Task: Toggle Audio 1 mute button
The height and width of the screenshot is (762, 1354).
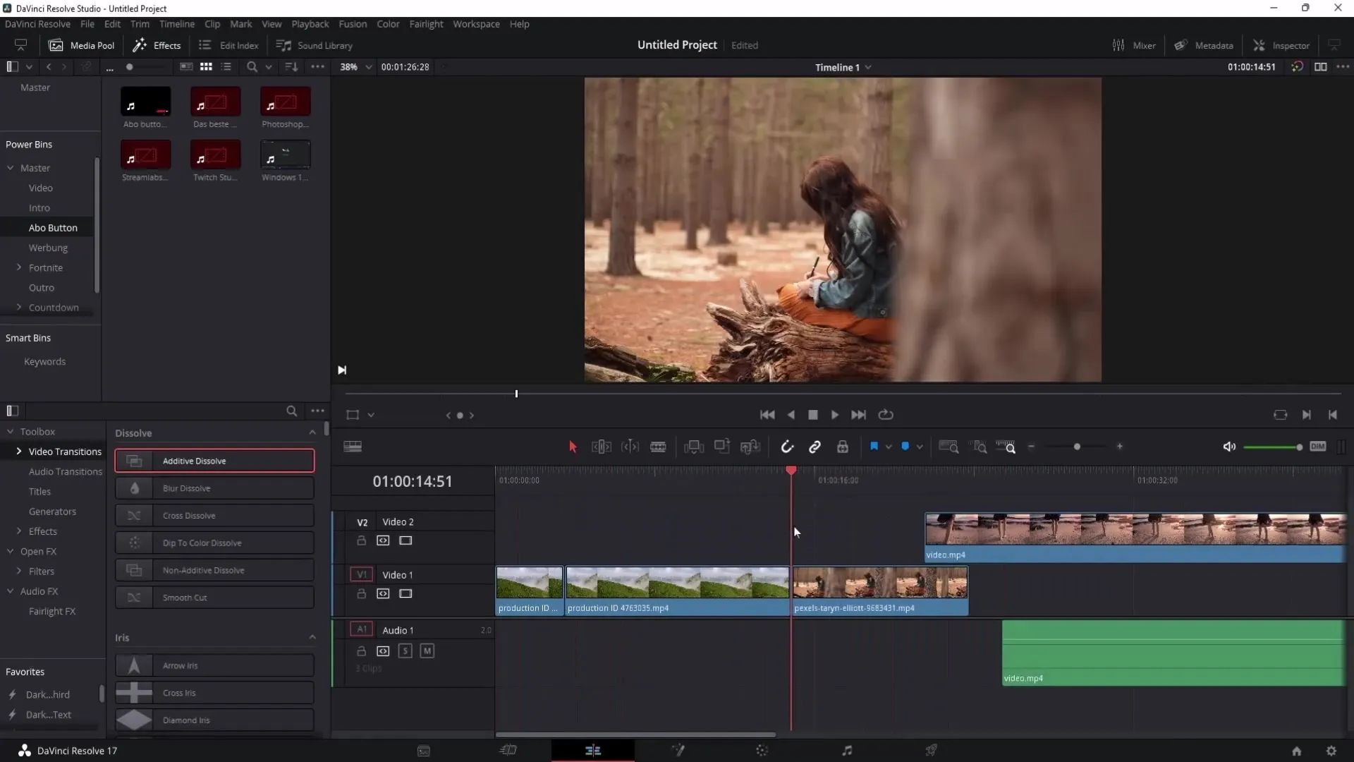Action: (427, 651)
